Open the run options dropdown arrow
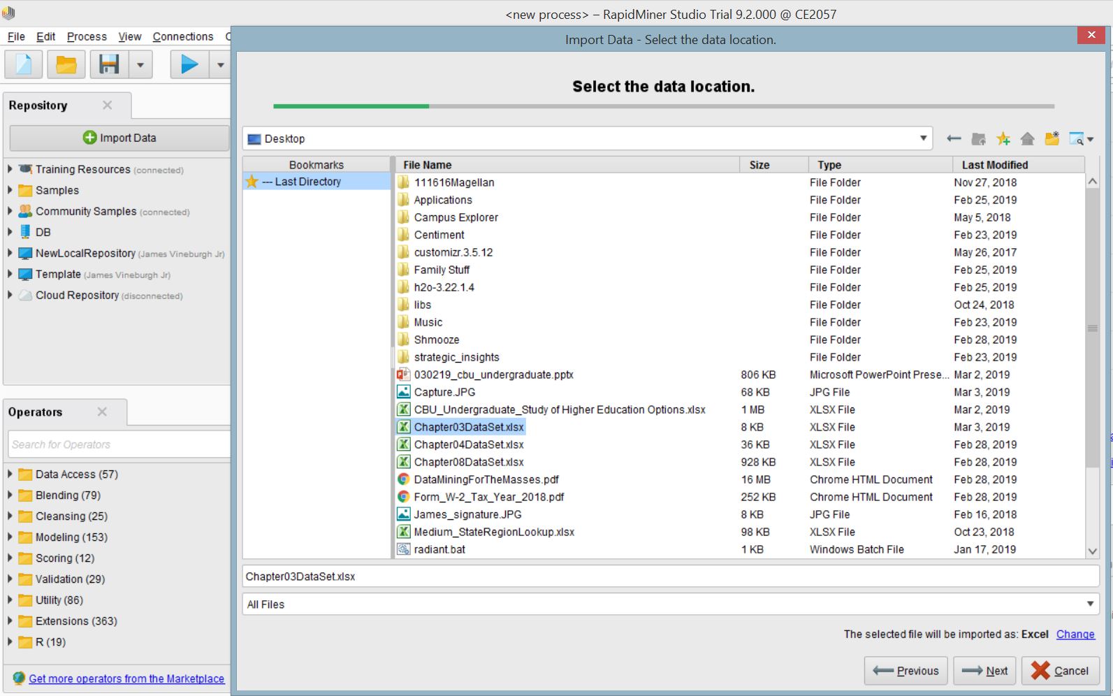The height and width of the screenshot is (696, 1113). 220,65
